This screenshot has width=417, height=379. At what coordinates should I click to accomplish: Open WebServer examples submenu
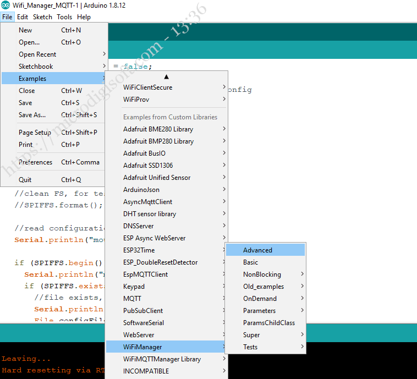[x=166, y=335]
